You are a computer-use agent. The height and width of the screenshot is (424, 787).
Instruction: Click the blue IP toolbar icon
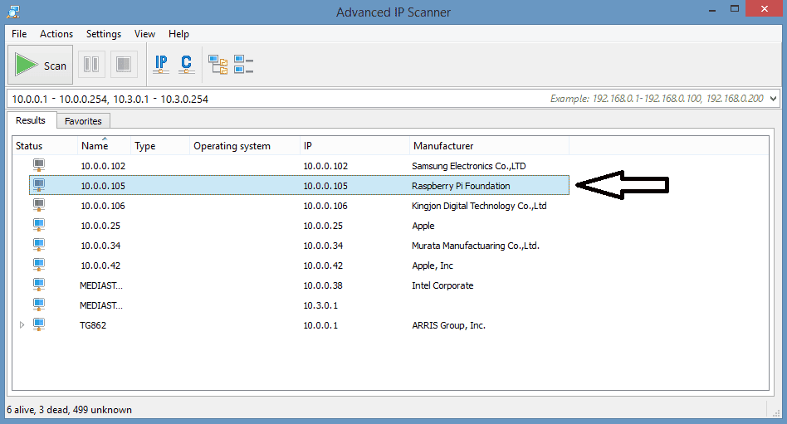point(161,64)
